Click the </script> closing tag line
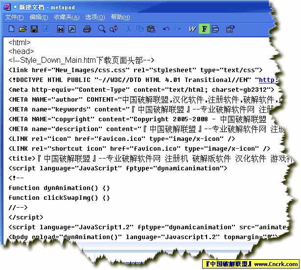This screenshot has width=301, height=270. click(26, 217)
